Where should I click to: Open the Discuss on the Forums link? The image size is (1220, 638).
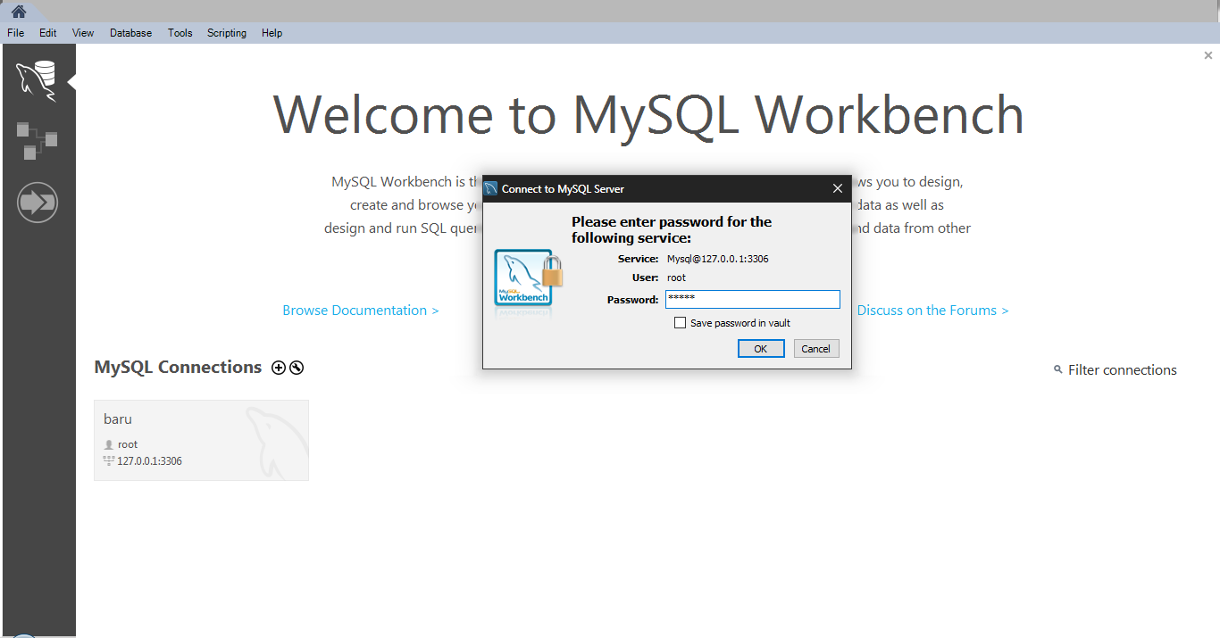tap(933, 311)
